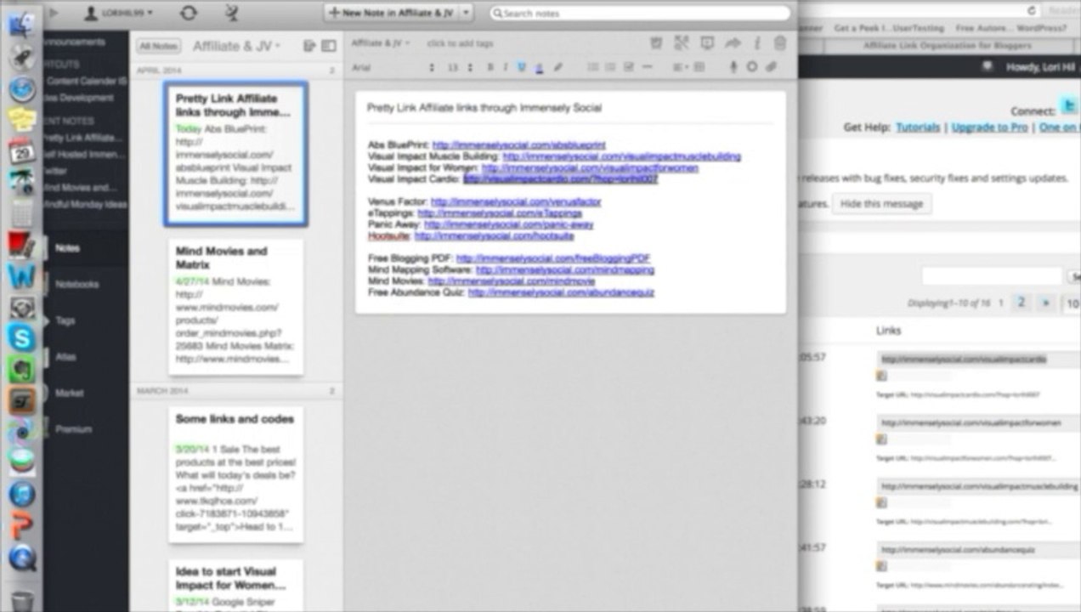Open Finder from the Dock
Screen dimensions: 1081x612
tap(22, 23)
